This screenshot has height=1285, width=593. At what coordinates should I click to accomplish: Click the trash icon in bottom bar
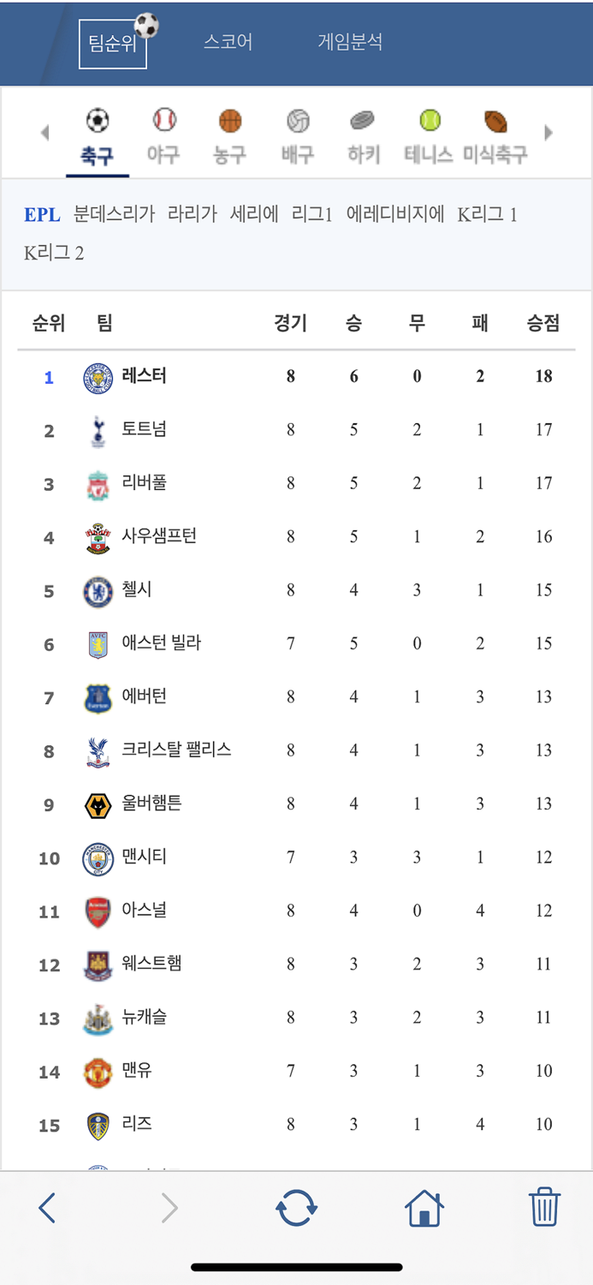[545, 1208]
